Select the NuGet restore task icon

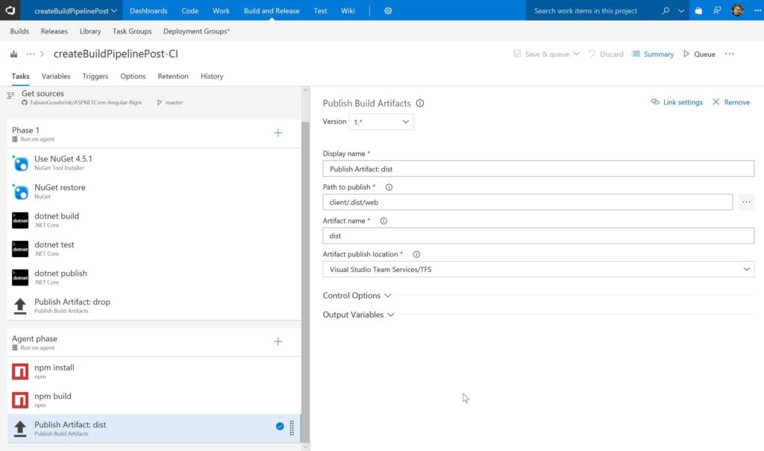click(19, 191)
